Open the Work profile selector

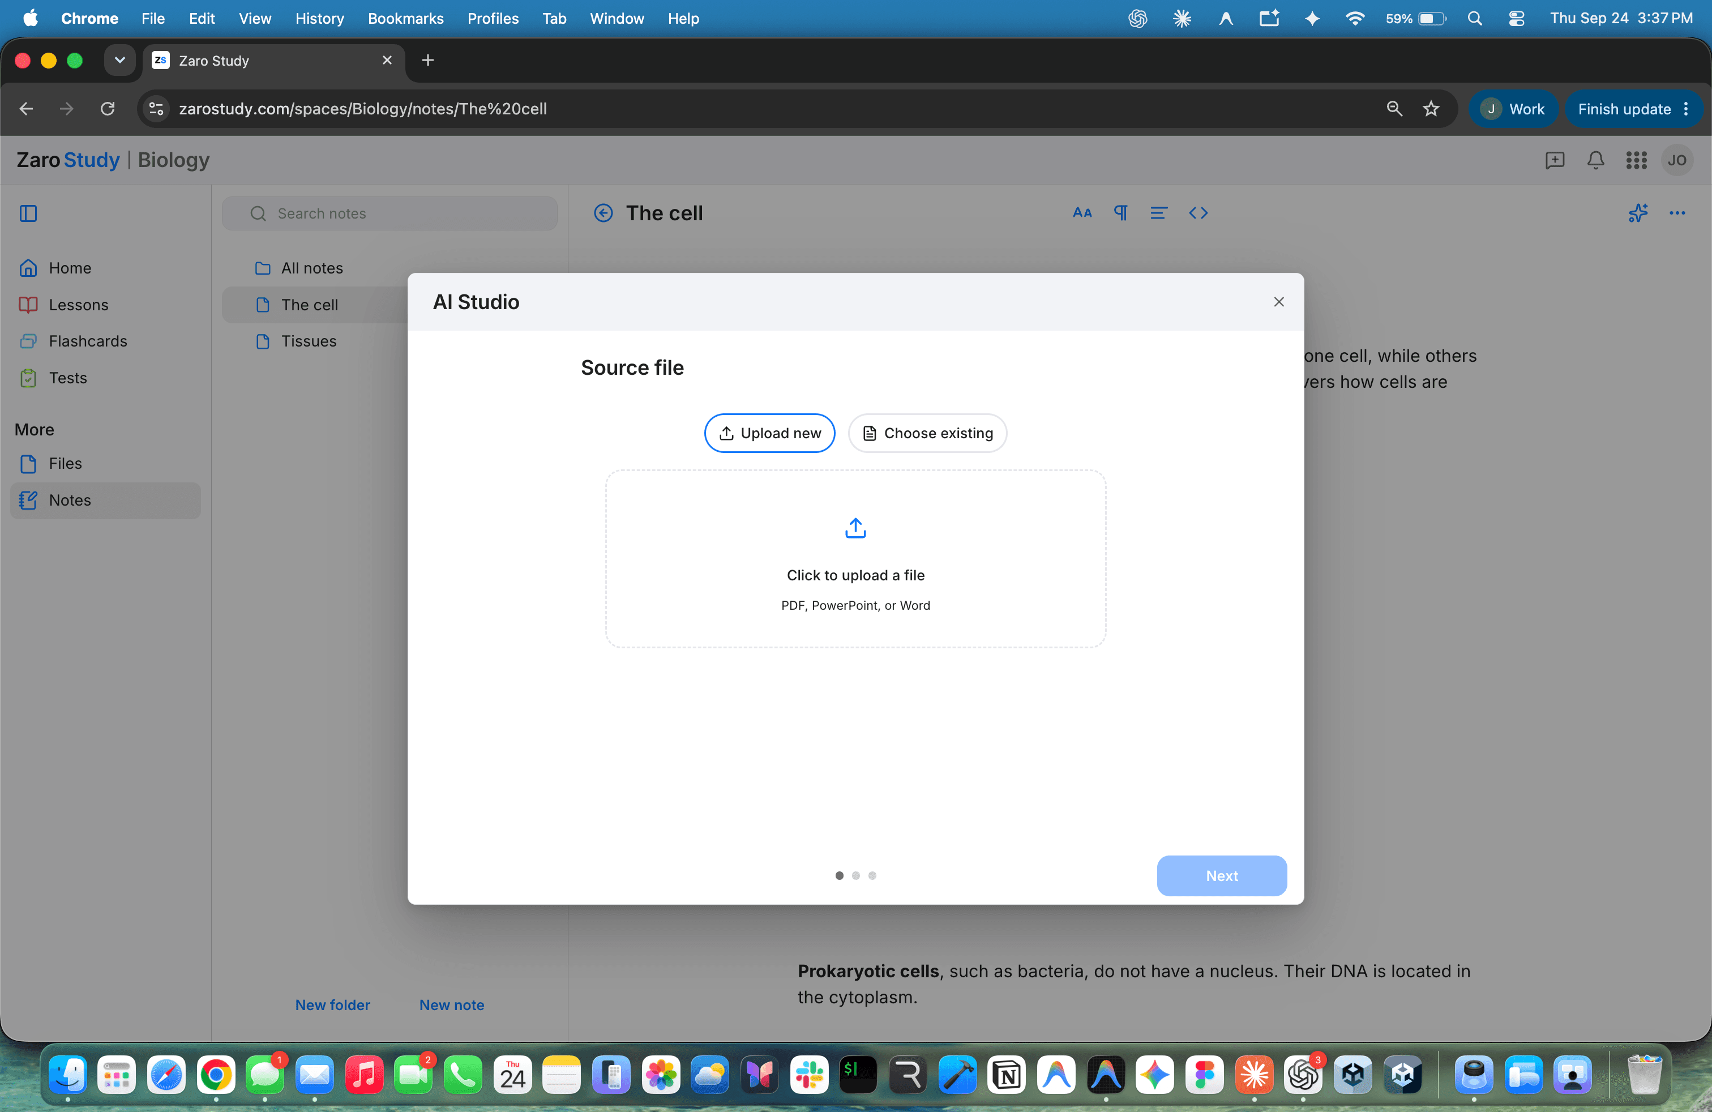point(1513,109)
